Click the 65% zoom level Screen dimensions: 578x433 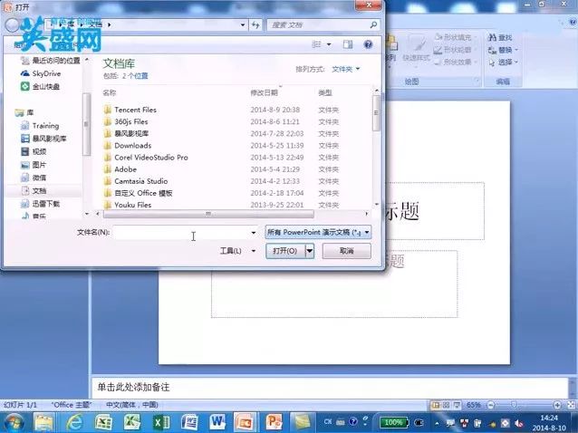[473, 405]
